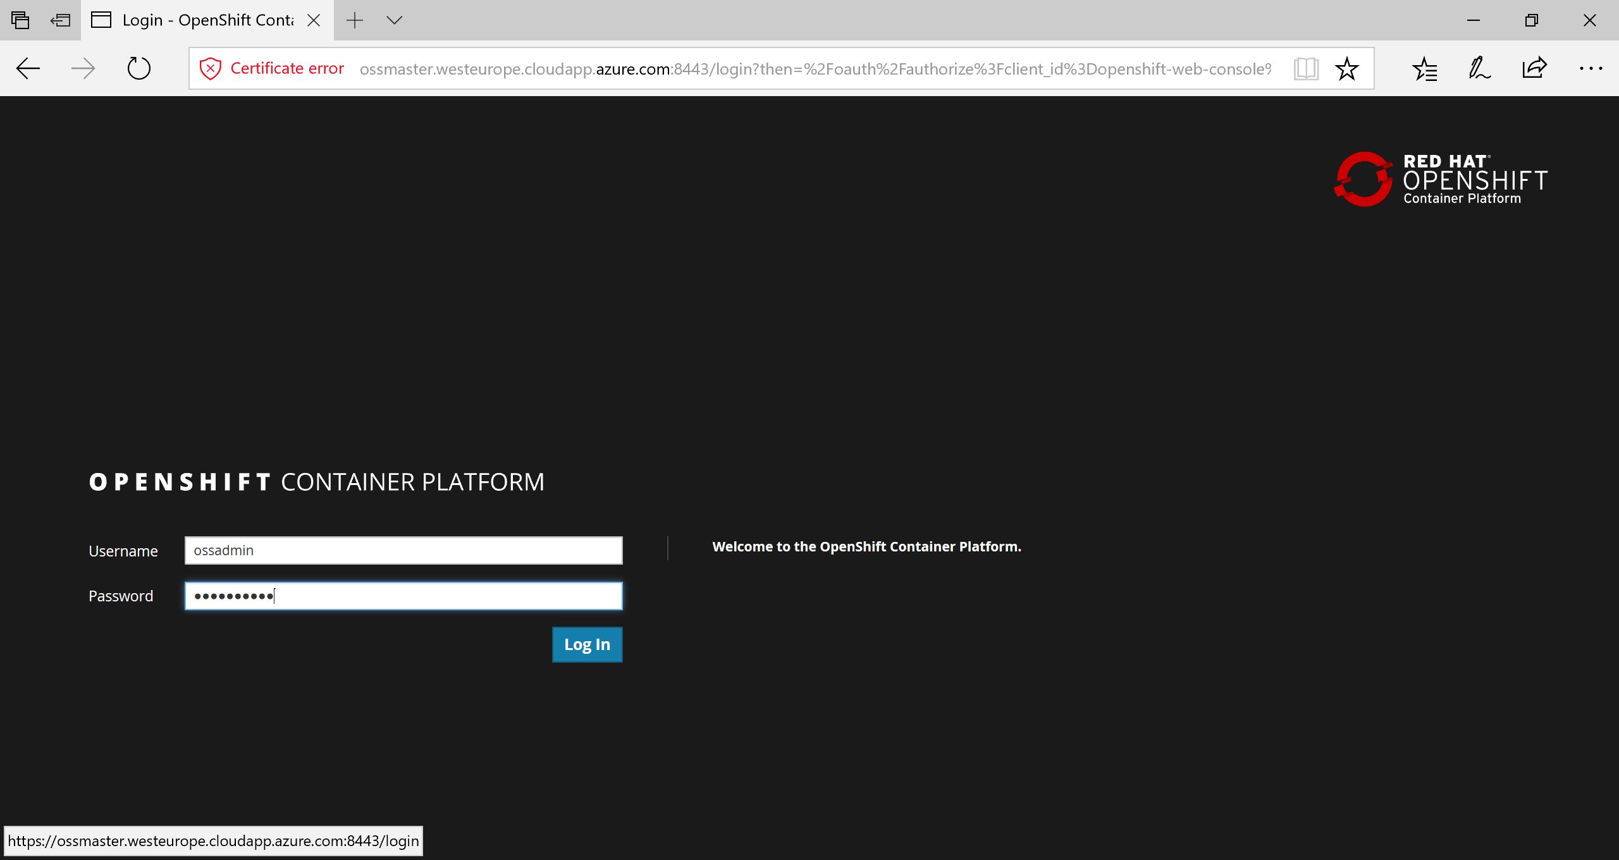The height and width of the screenshot is (860, 1619).
Task: Add page to favorites star
Action: click(1346, 68)
